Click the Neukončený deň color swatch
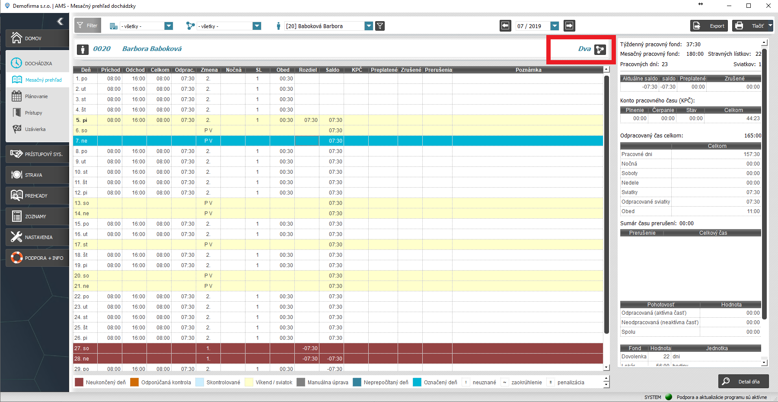This screenshot has height=402, width=778. [79, 382]
